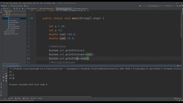Toggle scroll to end in console

pyautogui.click(x=6, y=76)
